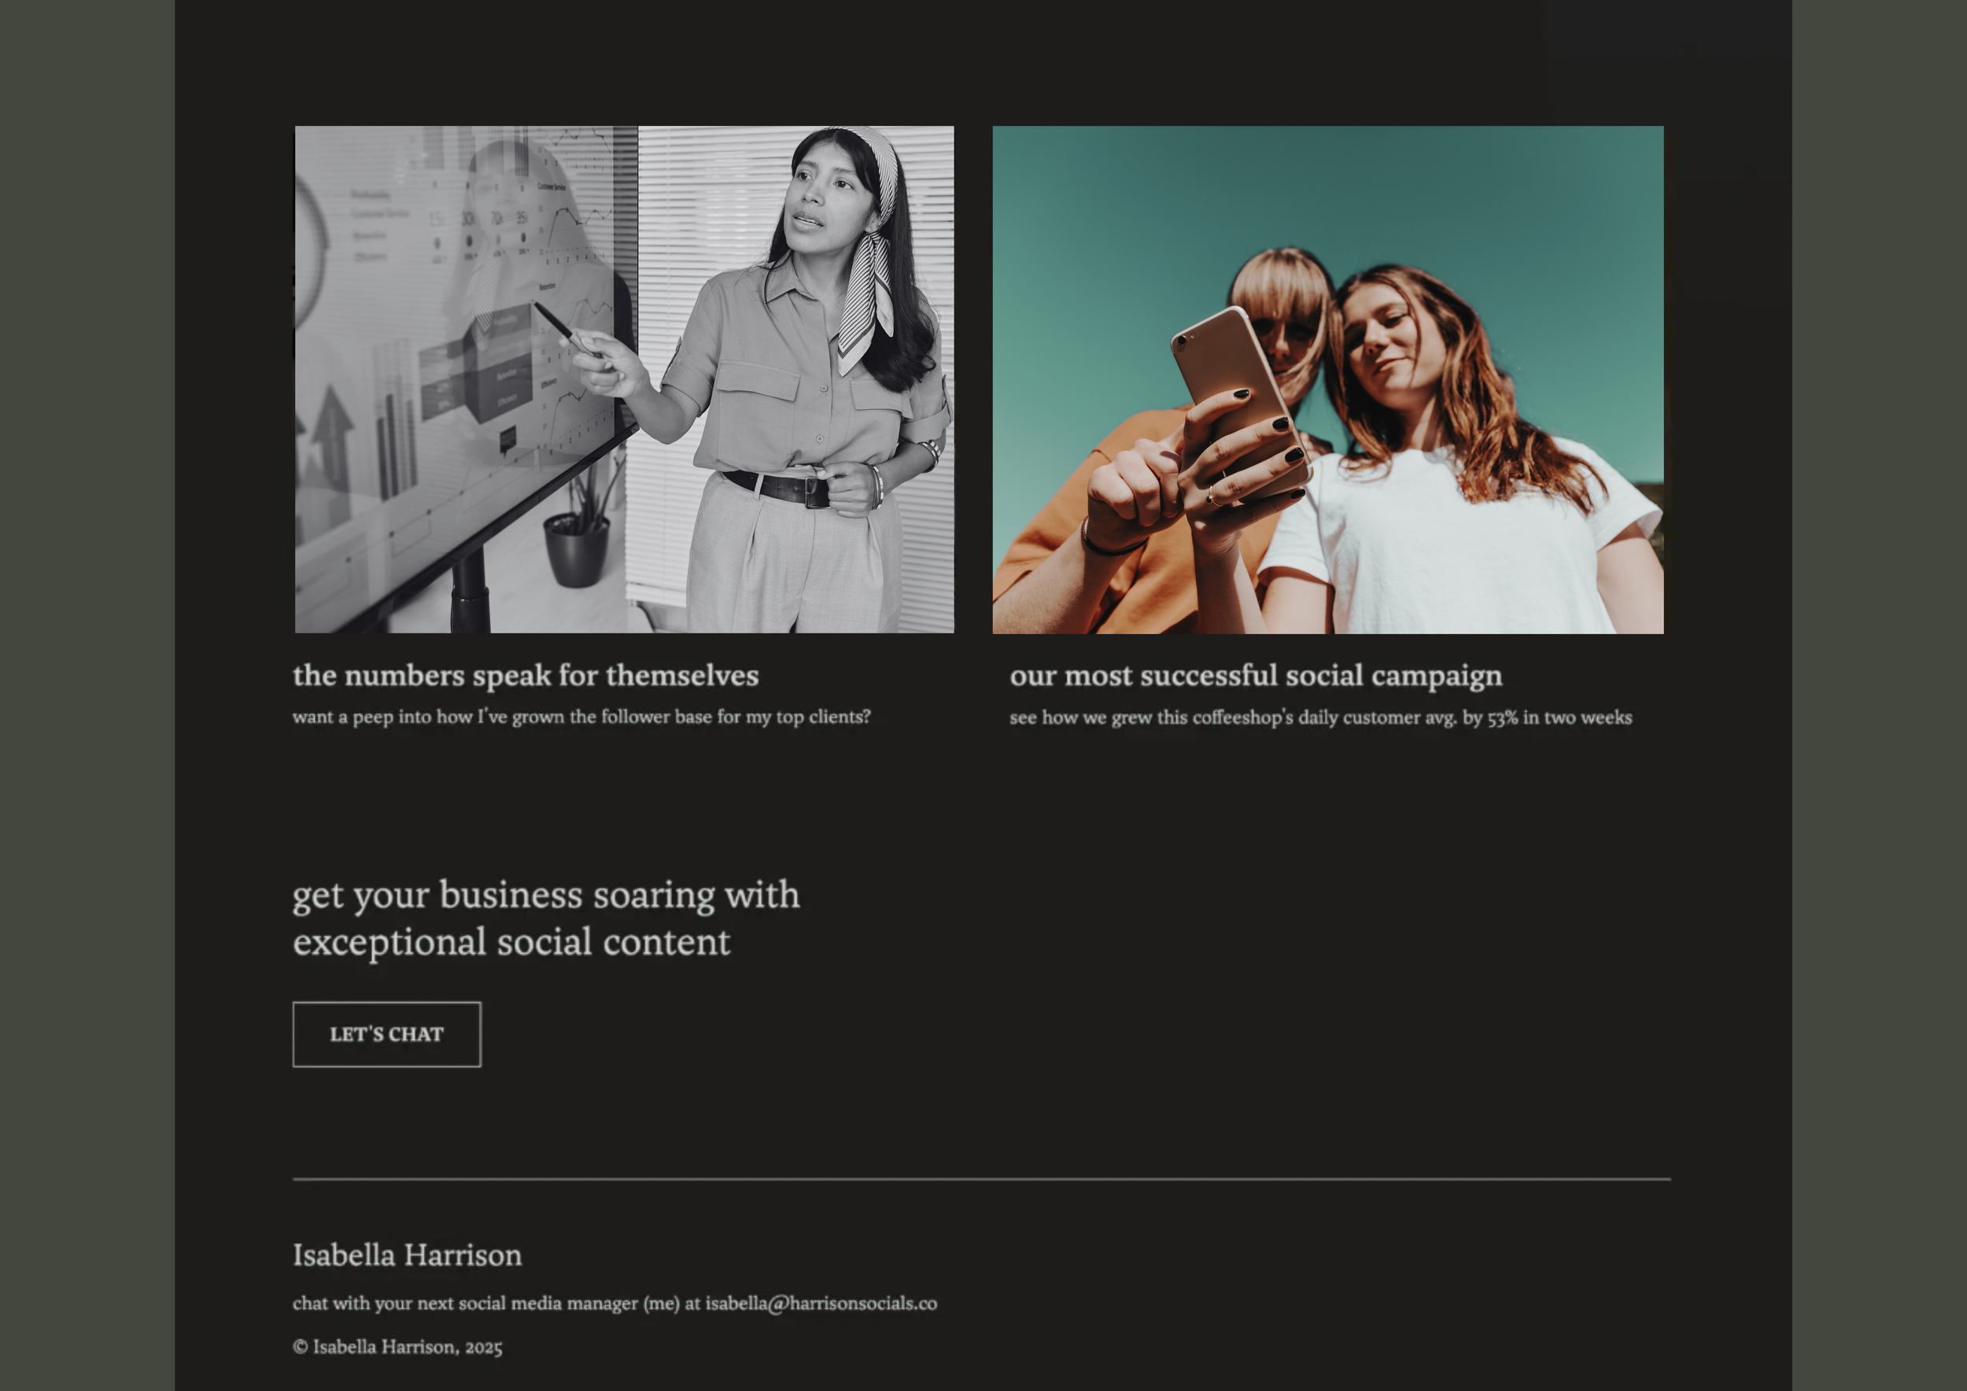Open the isabella@harrisonsocials.co email link
The image size is (1967, 1391).
point(821,1303)
